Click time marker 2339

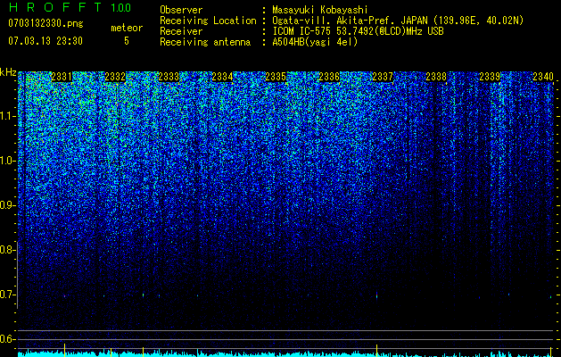490,77
